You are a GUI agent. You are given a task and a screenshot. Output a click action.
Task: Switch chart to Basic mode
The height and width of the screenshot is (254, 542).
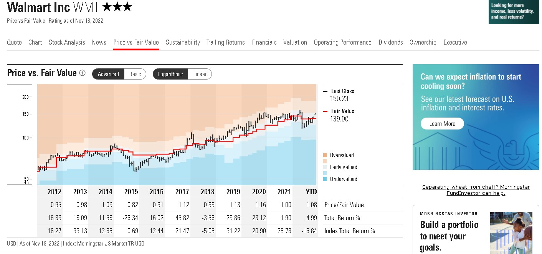[x=135, y=74]
